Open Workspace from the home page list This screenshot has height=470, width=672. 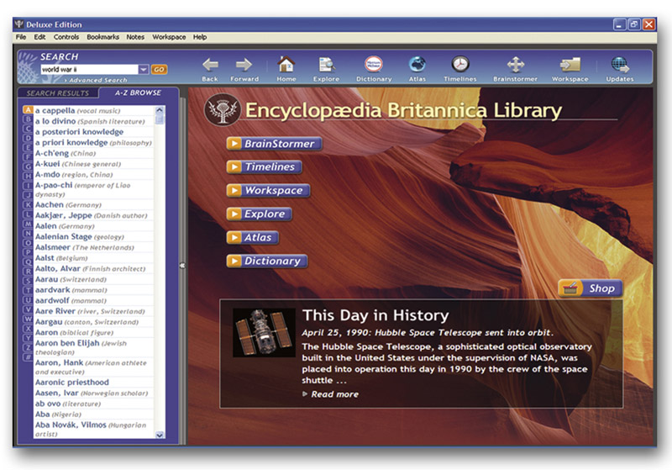click(268, 190)
